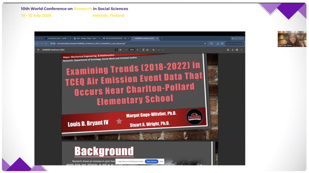Click the 100% zoom level field
Viewport: 309px width, 173px height.
[132, 50]
